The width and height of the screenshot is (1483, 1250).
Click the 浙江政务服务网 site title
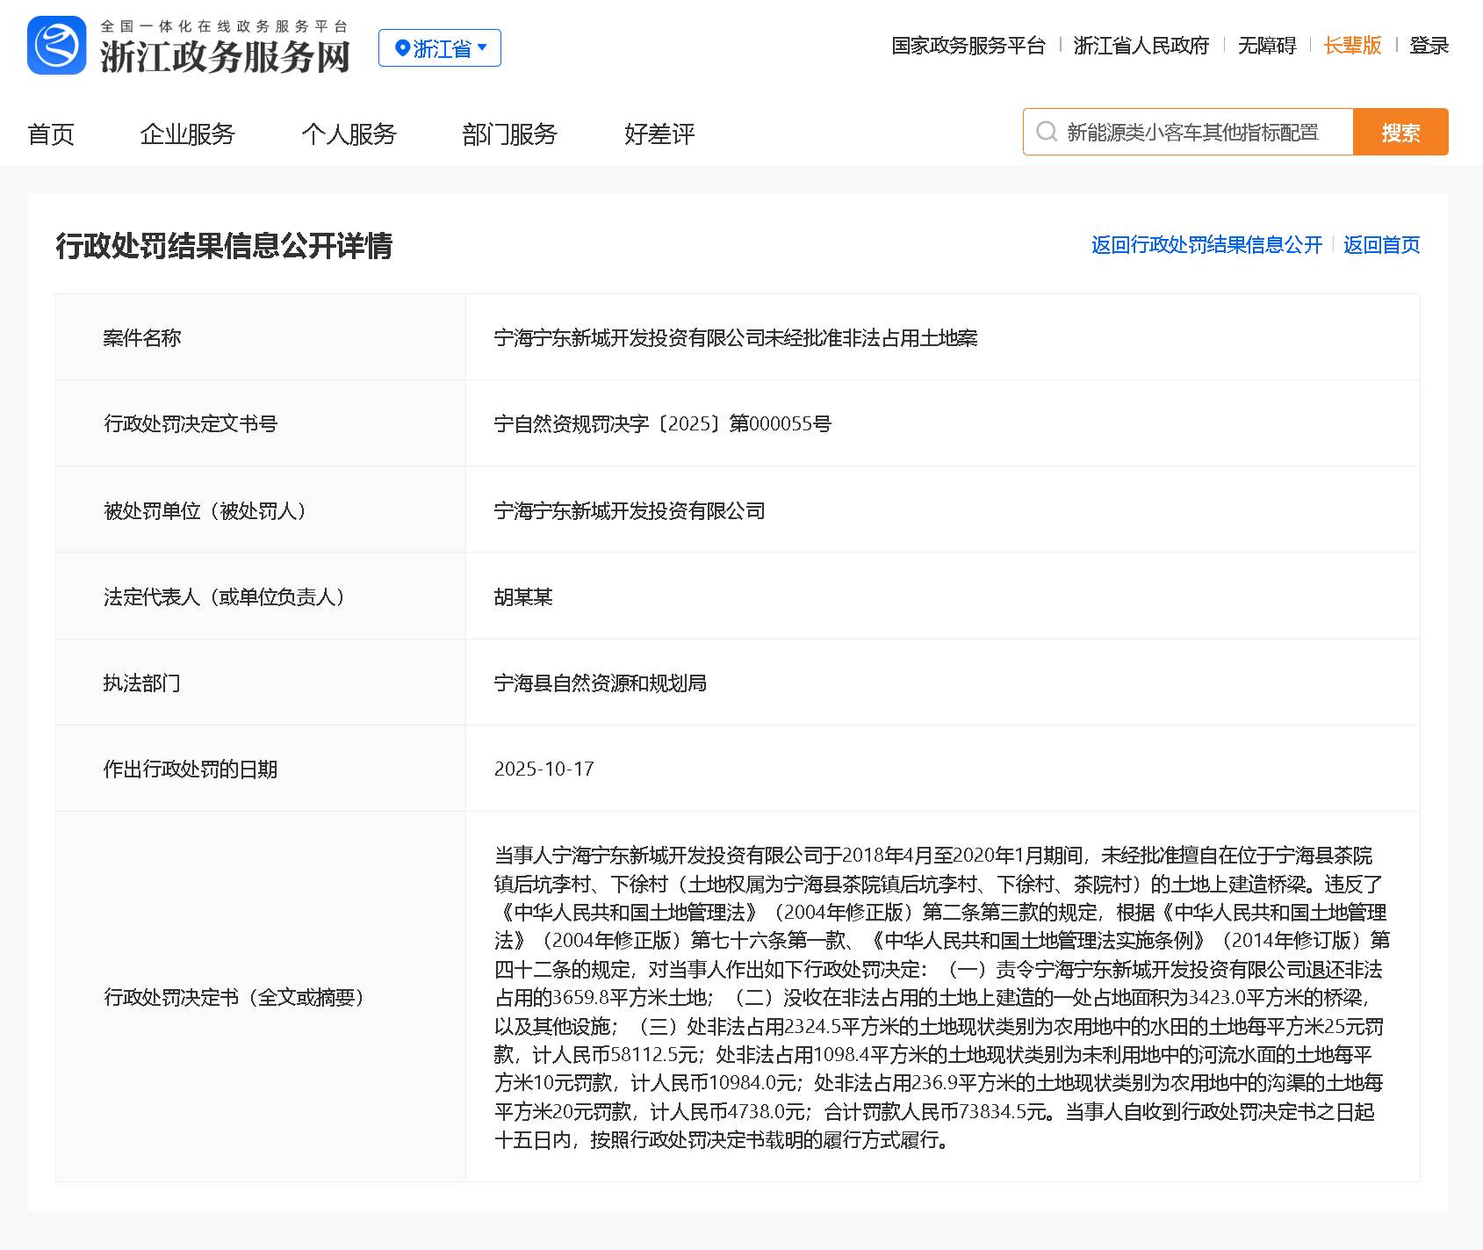[x=225, y=56]
